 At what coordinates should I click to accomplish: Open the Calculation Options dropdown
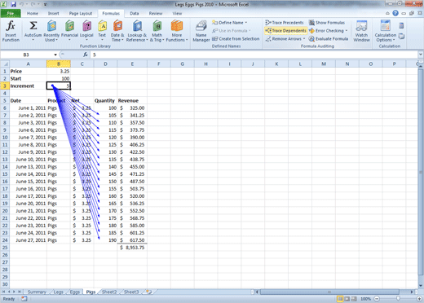tap(386, 31)
